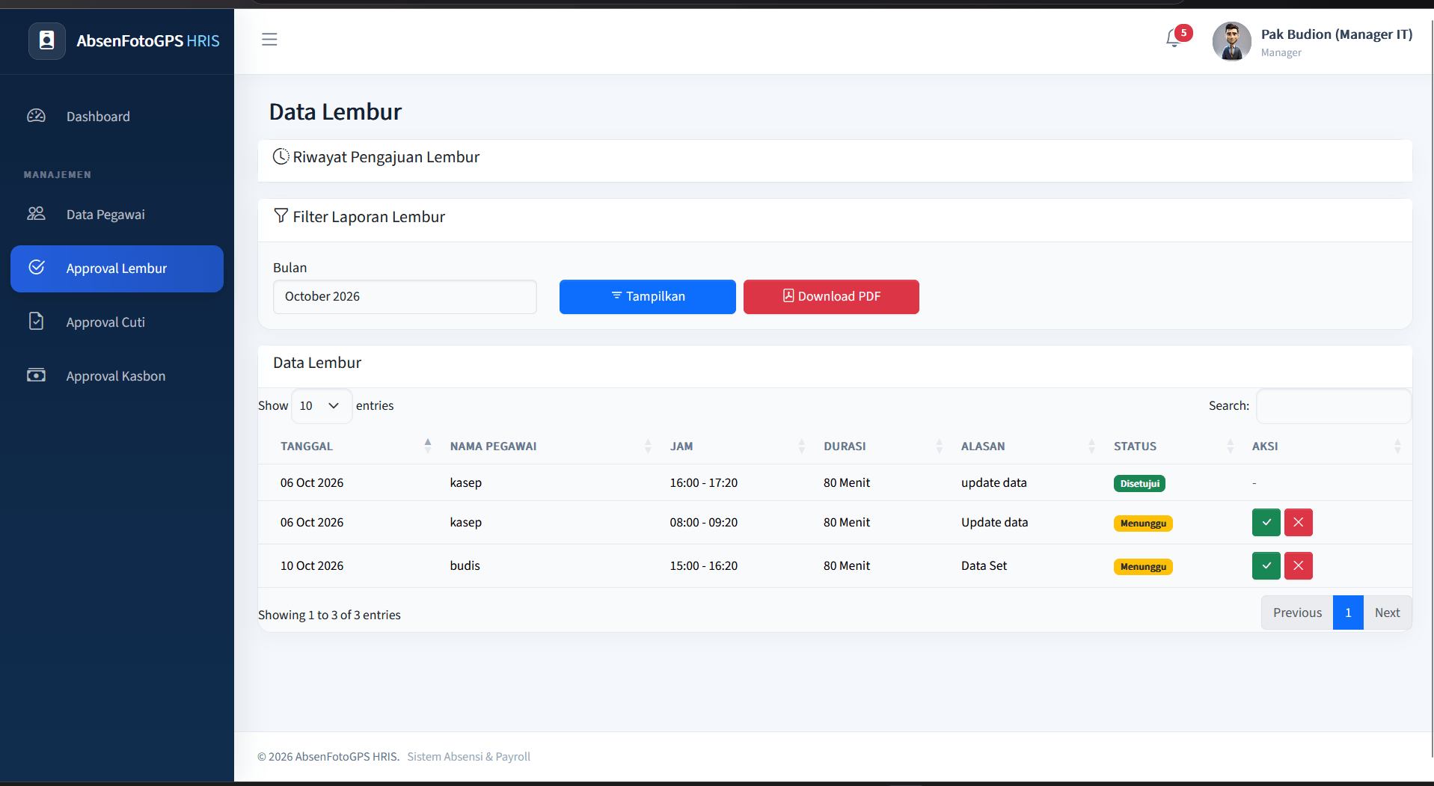The height and width of the screenshot is (786, 1434).
Task: Approve kasep's 08:00 - 09:20 overtime request
Action: point(1266,523)
